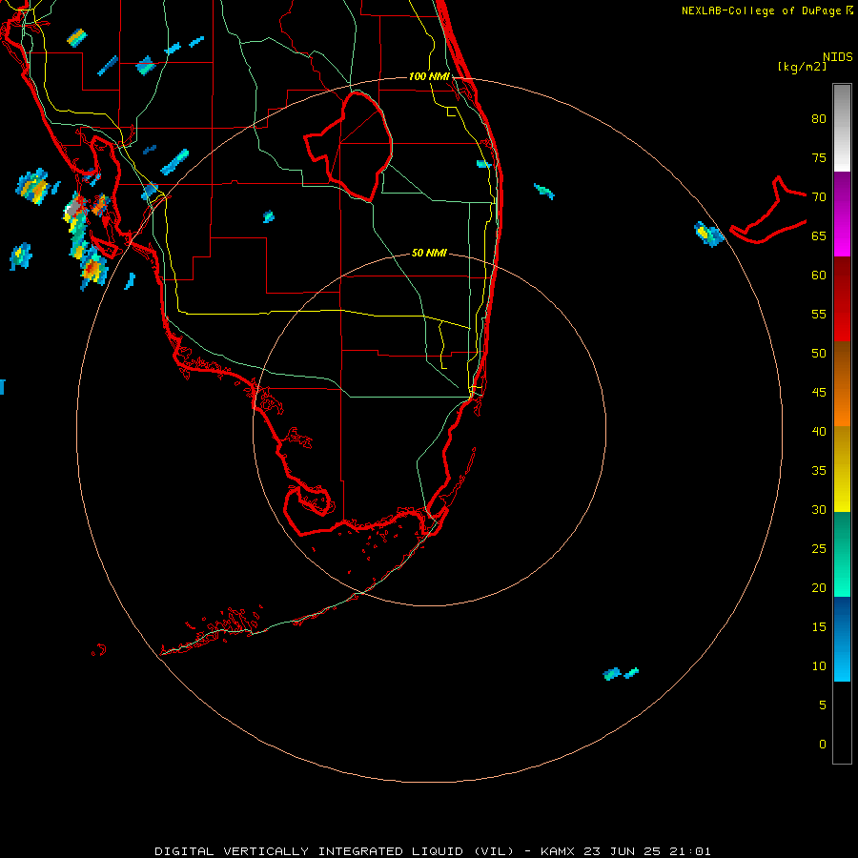Select the [kg/m2] units label
The image size is (858, 858).
[x=802, y=67]
